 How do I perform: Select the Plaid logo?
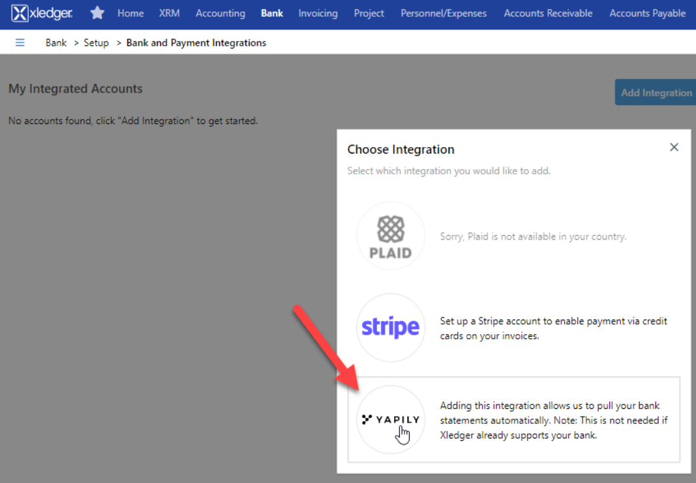pos(391,236)
